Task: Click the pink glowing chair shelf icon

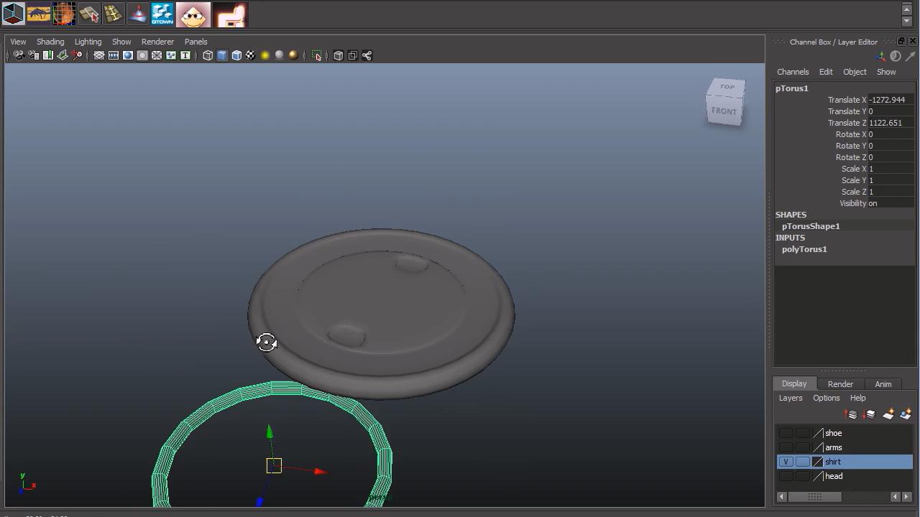Action: tap(230, 14)
